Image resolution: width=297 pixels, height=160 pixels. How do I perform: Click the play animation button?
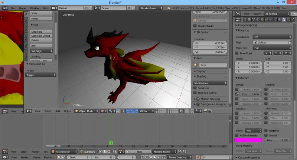tap(155, 157)
